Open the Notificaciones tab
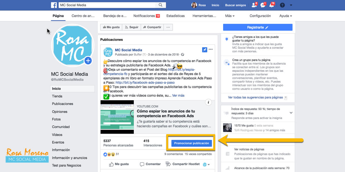Screen dimensions: 345x172 [147, 16]
